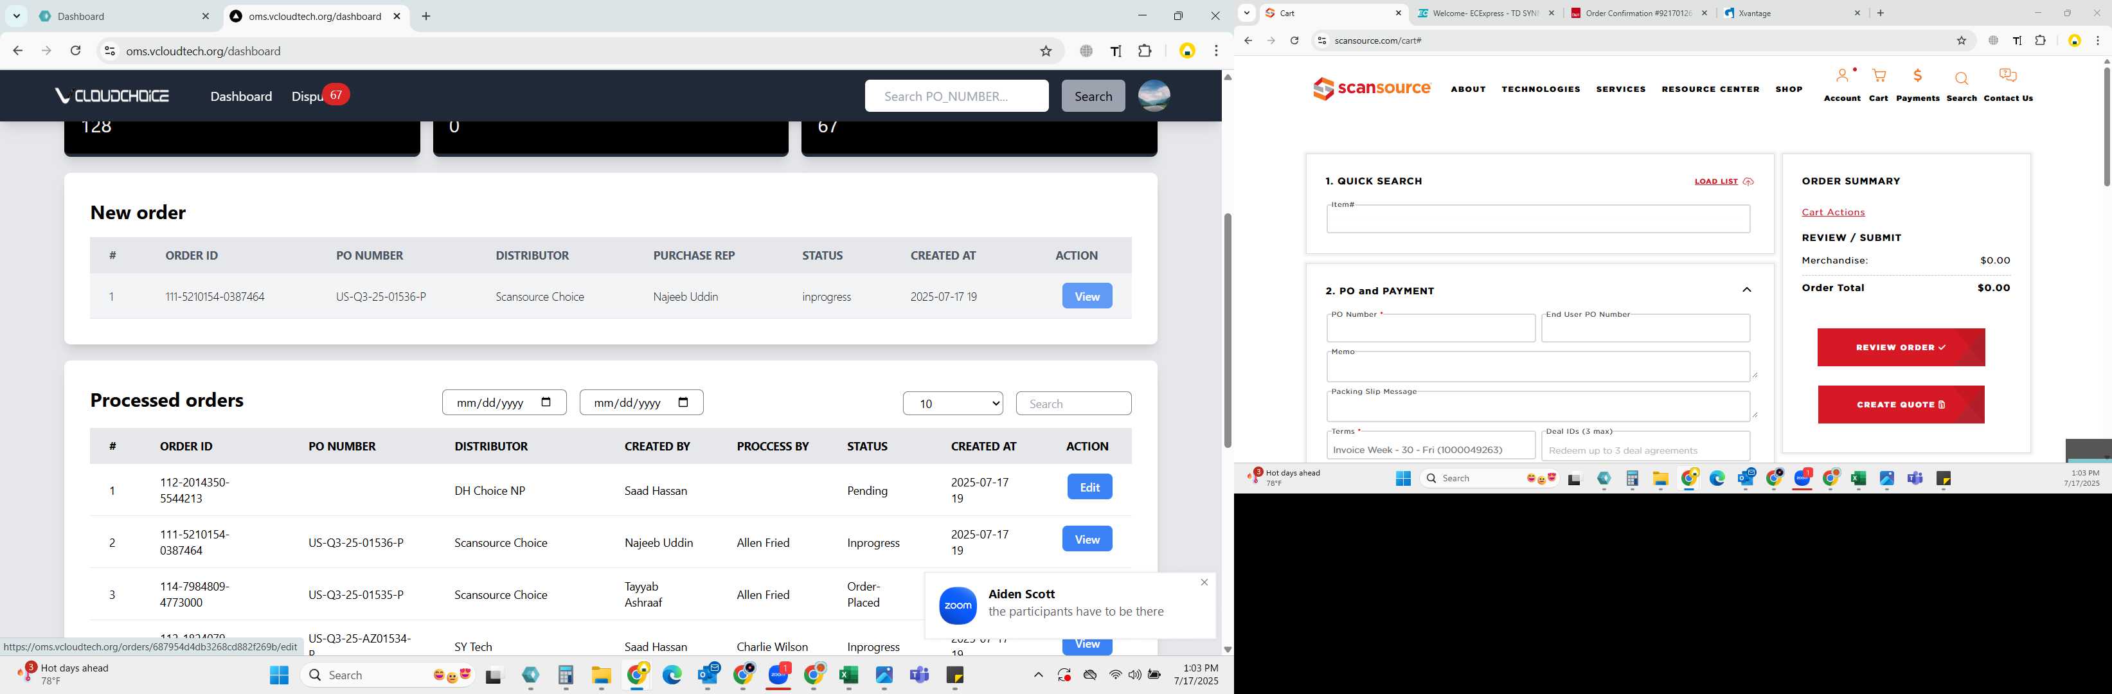
Task: Focus the End User PO Number field
Action: point(1645,328)
